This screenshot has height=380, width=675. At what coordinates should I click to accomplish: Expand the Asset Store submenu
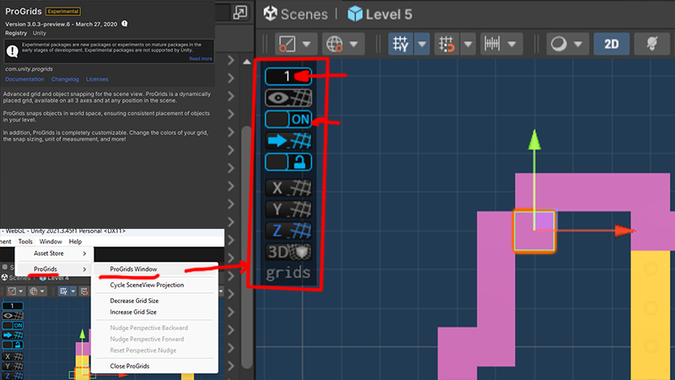click(54, 253)
